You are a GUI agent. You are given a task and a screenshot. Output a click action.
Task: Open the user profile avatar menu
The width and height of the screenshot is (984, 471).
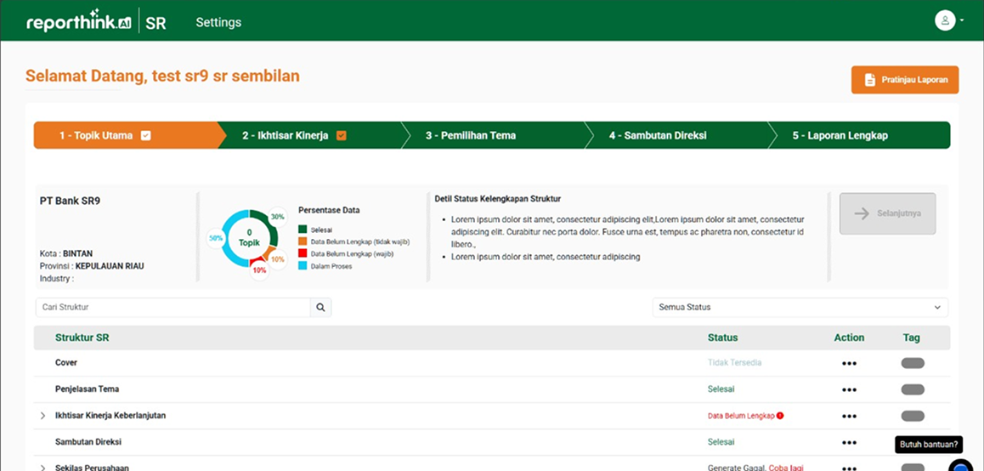pos(945,21)
